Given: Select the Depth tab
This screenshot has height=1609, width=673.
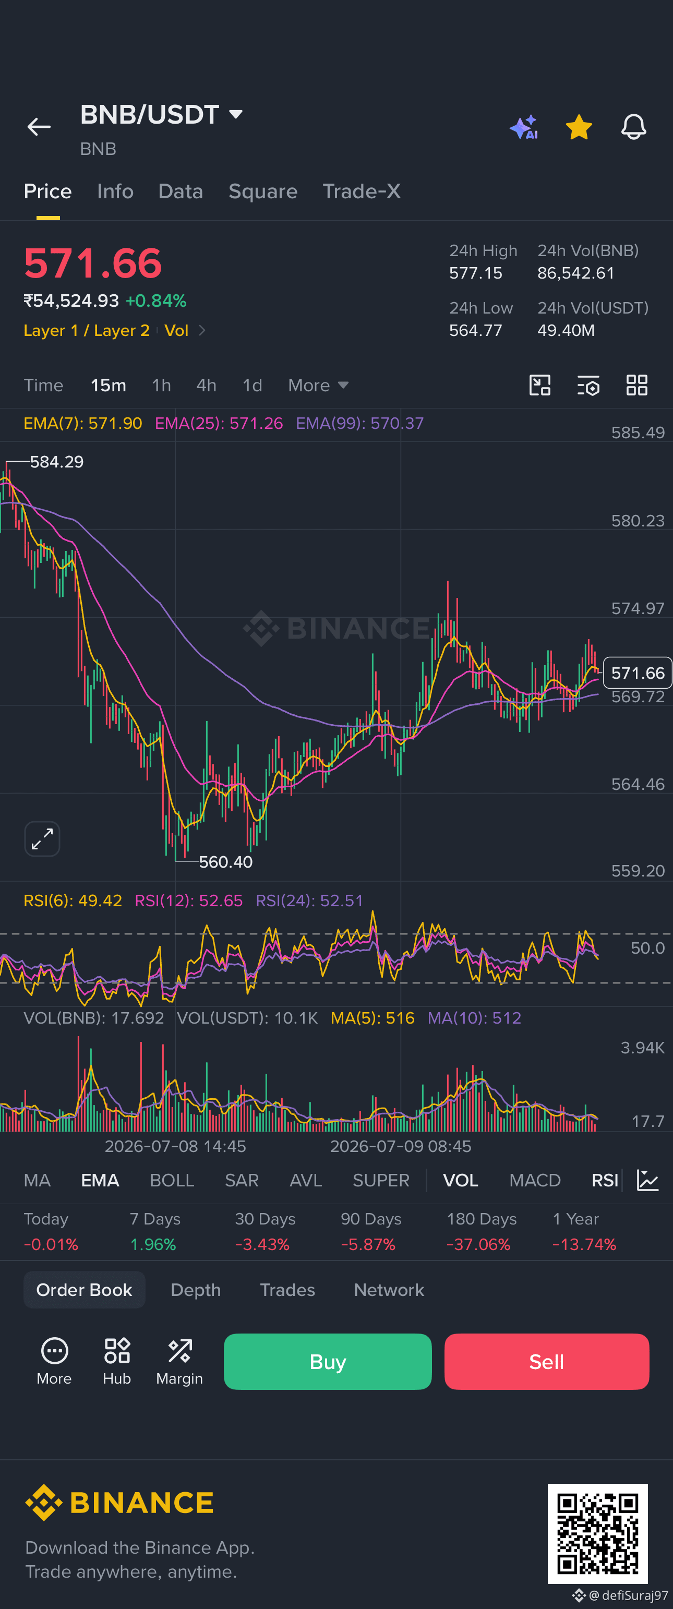Looking at the screenshot, I should (x=196, y=1290).
